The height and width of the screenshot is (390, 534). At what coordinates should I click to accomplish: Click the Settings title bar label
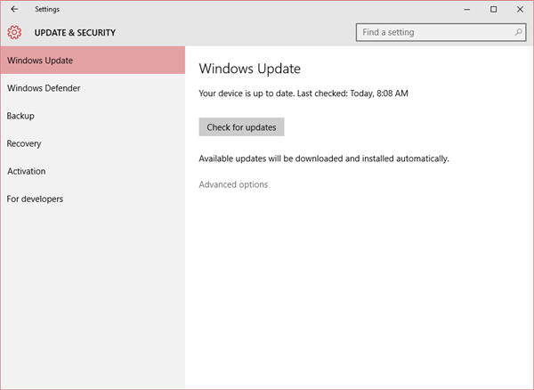(x=47, y=9)
